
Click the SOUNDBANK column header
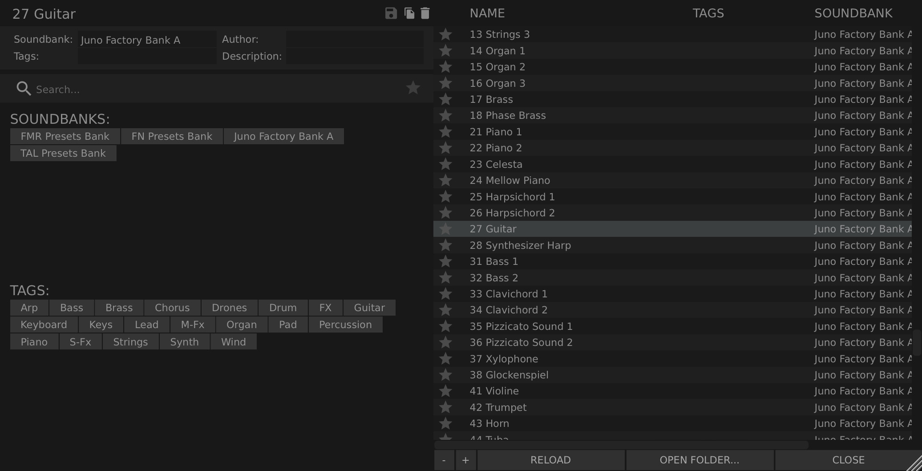click(853, 13)
